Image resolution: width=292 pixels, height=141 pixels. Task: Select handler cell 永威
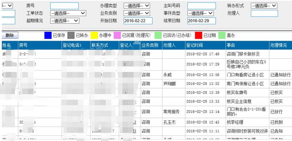coord(174,75)
